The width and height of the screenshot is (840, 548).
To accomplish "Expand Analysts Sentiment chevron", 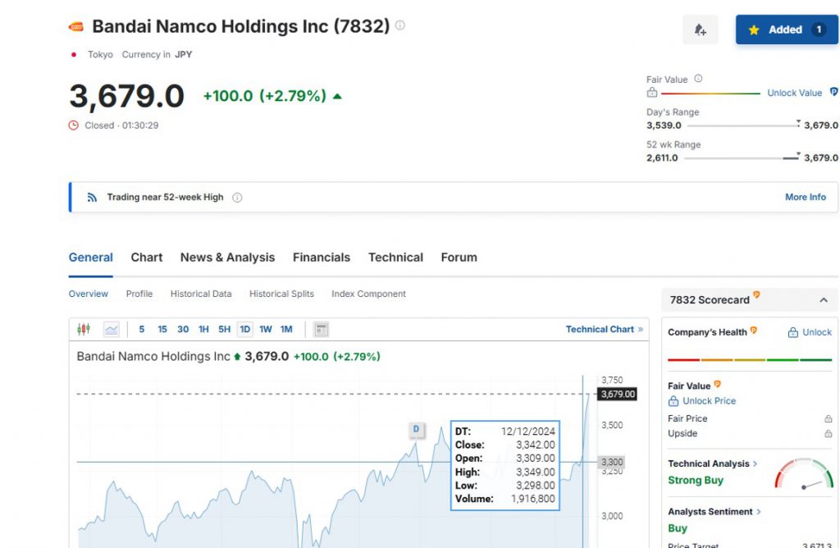I will click(x=759, y=512).
